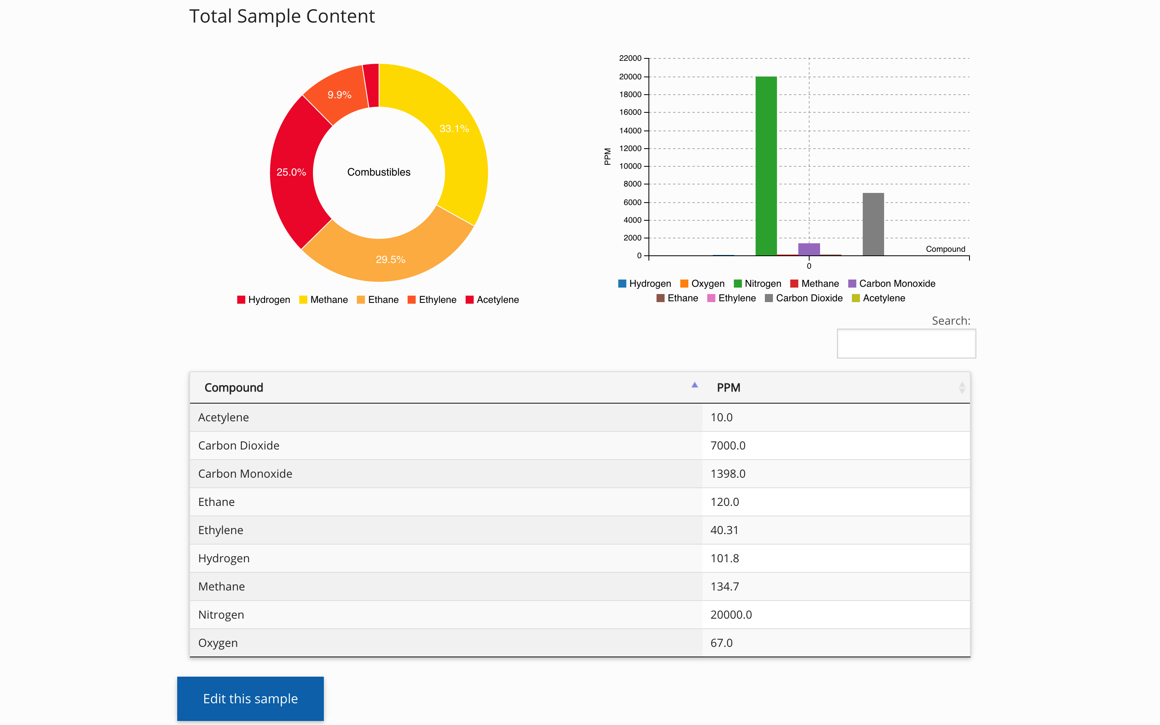The image size is (1160, 725).
Task: Click Ethylene pink legend square in bar chart
Action: (x=711, y=298)
